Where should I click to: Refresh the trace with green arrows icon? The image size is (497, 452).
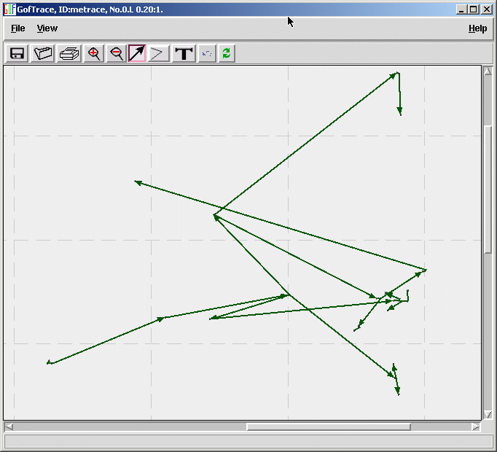click(227, 53)
